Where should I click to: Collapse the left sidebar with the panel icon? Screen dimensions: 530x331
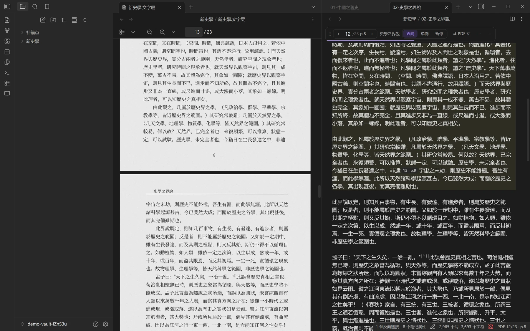[x=7, y=6]
